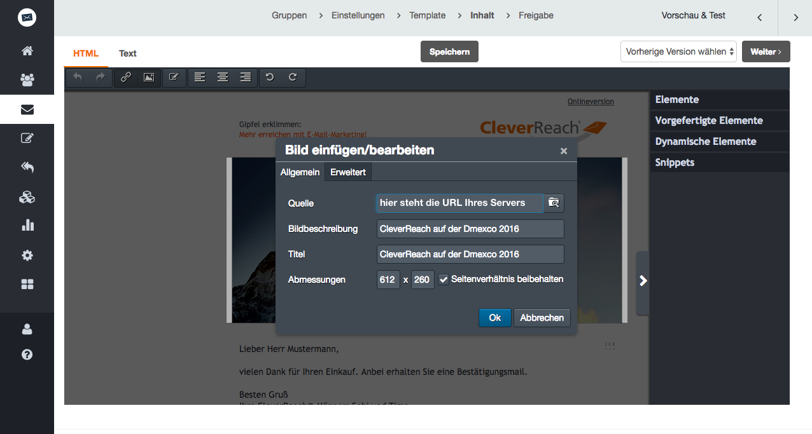Click the CleverReach logo in email

(x=543, y=128)
